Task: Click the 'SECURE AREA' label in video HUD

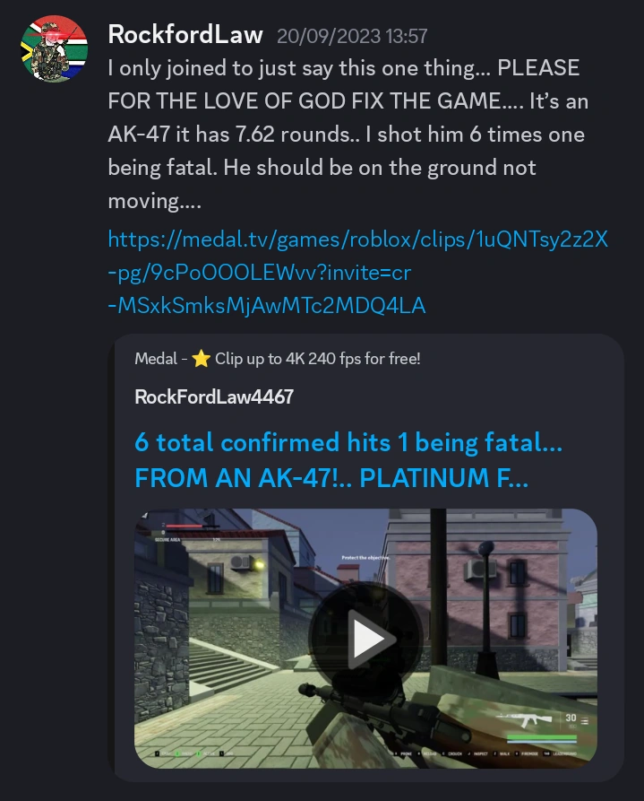Action: (167, 539)
